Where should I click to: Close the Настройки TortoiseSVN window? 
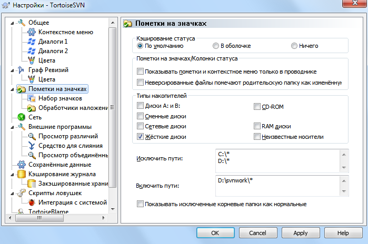pos(354,3)
